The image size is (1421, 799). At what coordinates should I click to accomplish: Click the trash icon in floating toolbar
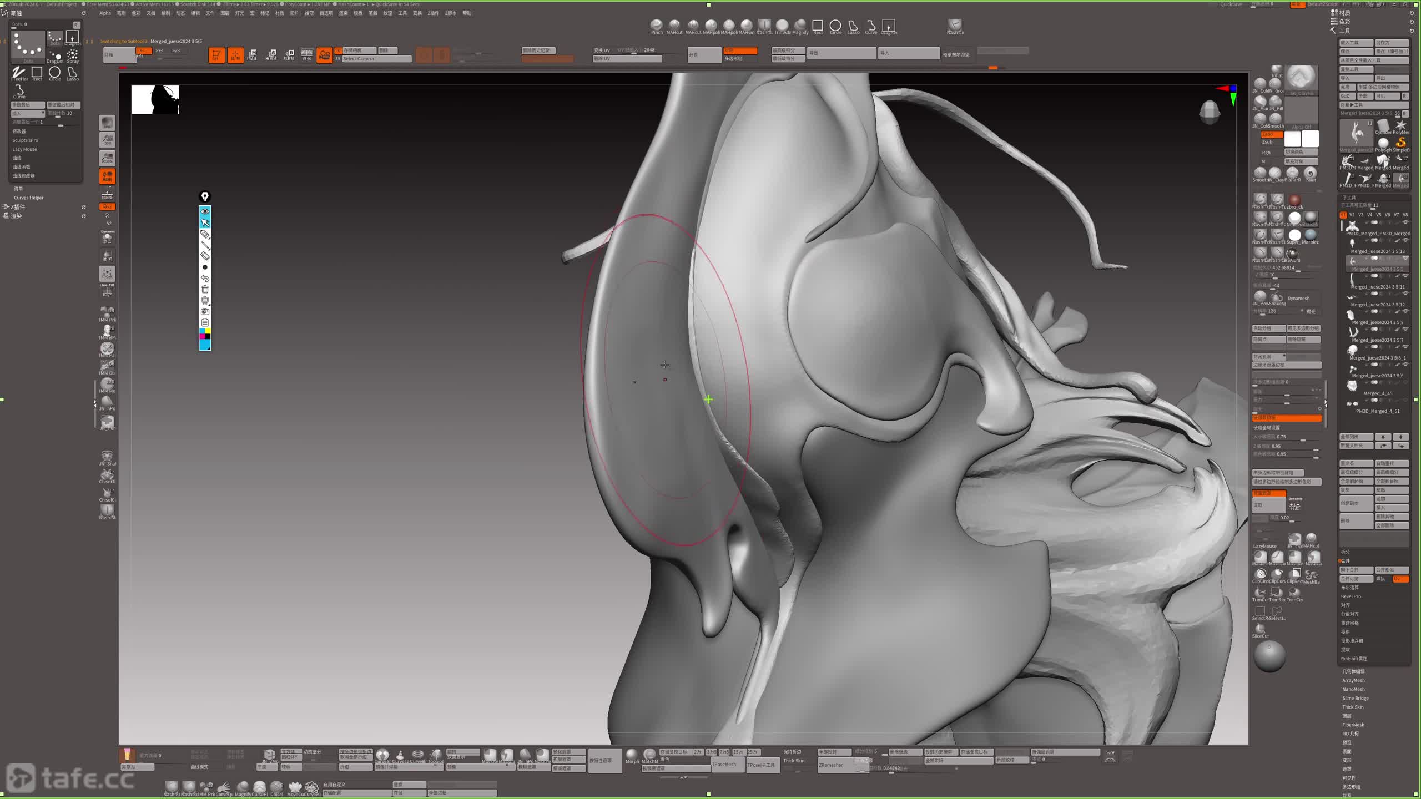[205, 289]
